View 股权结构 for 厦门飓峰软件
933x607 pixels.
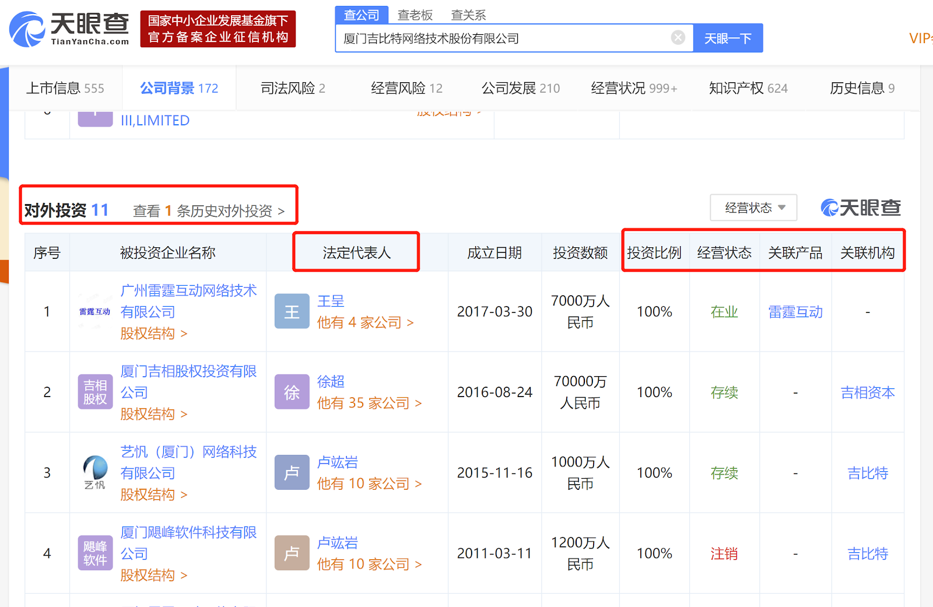[154, 575]
